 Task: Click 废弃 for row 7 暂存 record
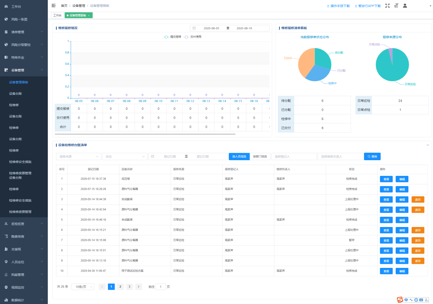point(418,240)
